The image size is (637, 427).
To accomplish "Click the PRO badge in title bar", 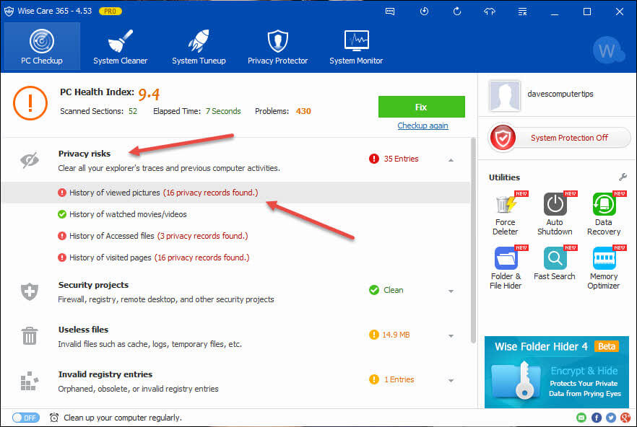I will click(x=110, y=11).
